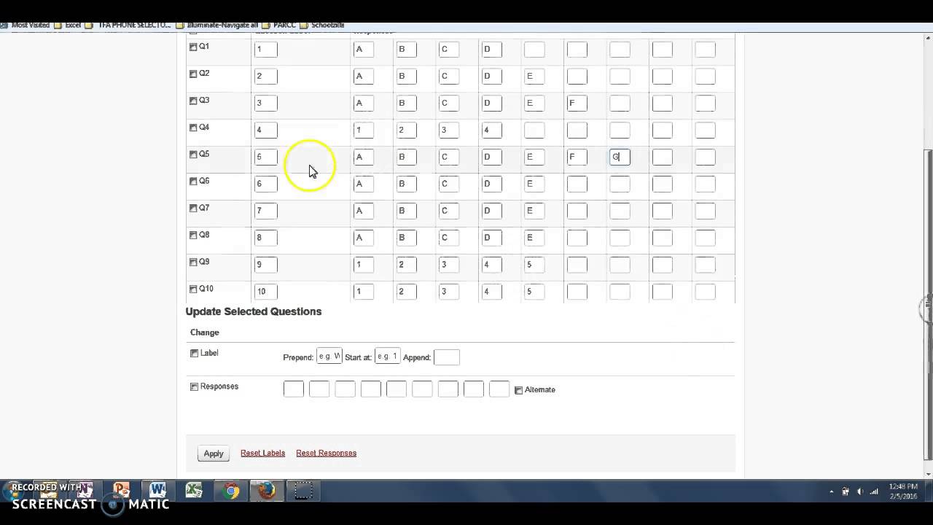
Task: Click the Q6 response box containing B
Action: 406,184
